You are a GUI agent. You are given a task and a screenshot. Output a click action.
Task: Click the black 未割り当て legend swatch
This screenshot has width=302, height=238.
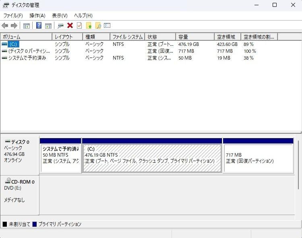(5, 224)
